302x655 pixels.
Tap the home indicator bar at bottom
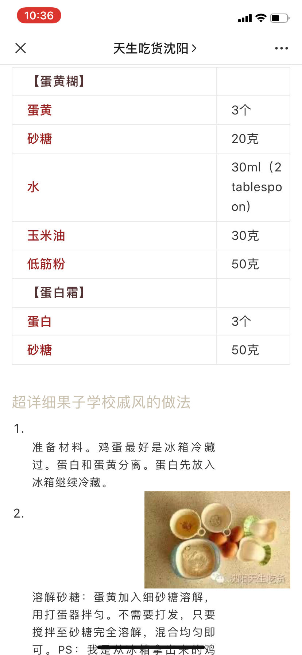(x=151, y=647)
